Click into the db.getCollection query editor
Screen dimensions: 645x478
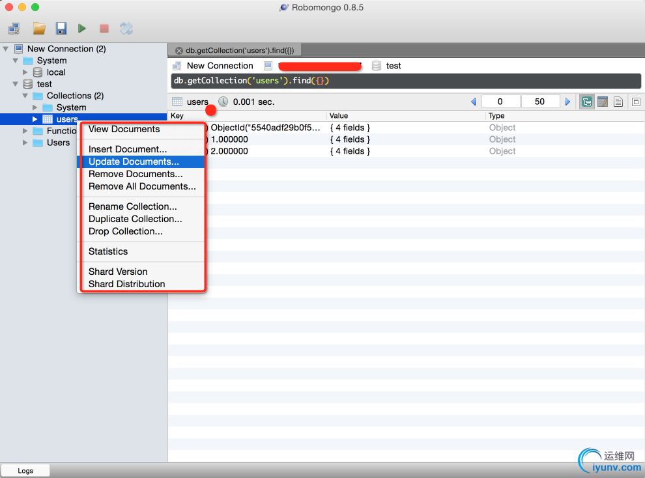pos(406,81)
